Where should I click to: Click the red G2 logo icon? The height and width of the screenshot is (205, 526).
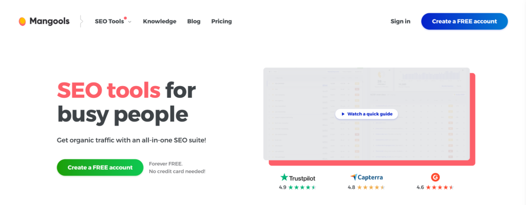(x=435, y=177)
